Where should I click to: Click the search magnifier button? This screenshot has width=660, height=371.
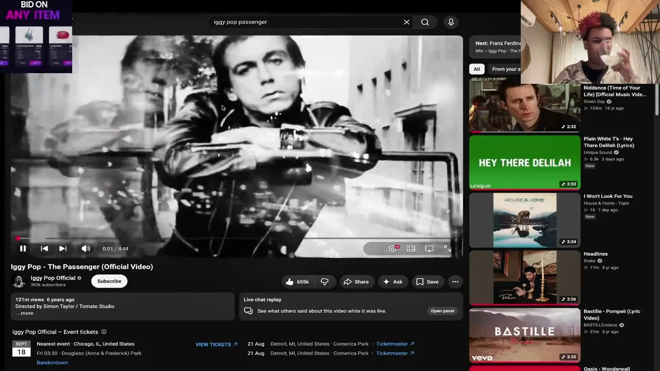click(x=425, y=22)
